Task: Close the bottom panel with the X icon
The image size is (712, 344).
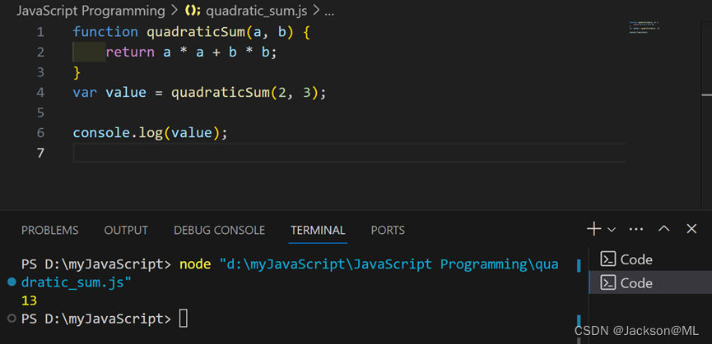Action: (x=691, y=229)
